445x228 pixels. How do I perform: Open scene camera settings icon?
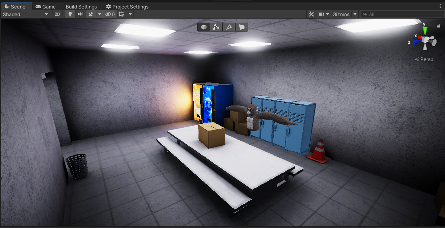[322, 14]
